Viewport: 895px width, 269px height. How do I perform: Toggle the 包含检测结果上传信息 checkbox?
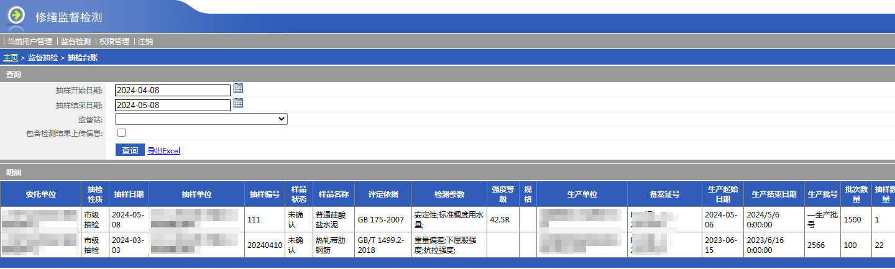121,133
